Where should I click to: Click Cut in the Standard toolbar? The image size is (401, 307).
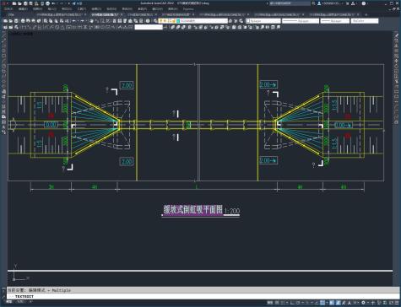45,21
